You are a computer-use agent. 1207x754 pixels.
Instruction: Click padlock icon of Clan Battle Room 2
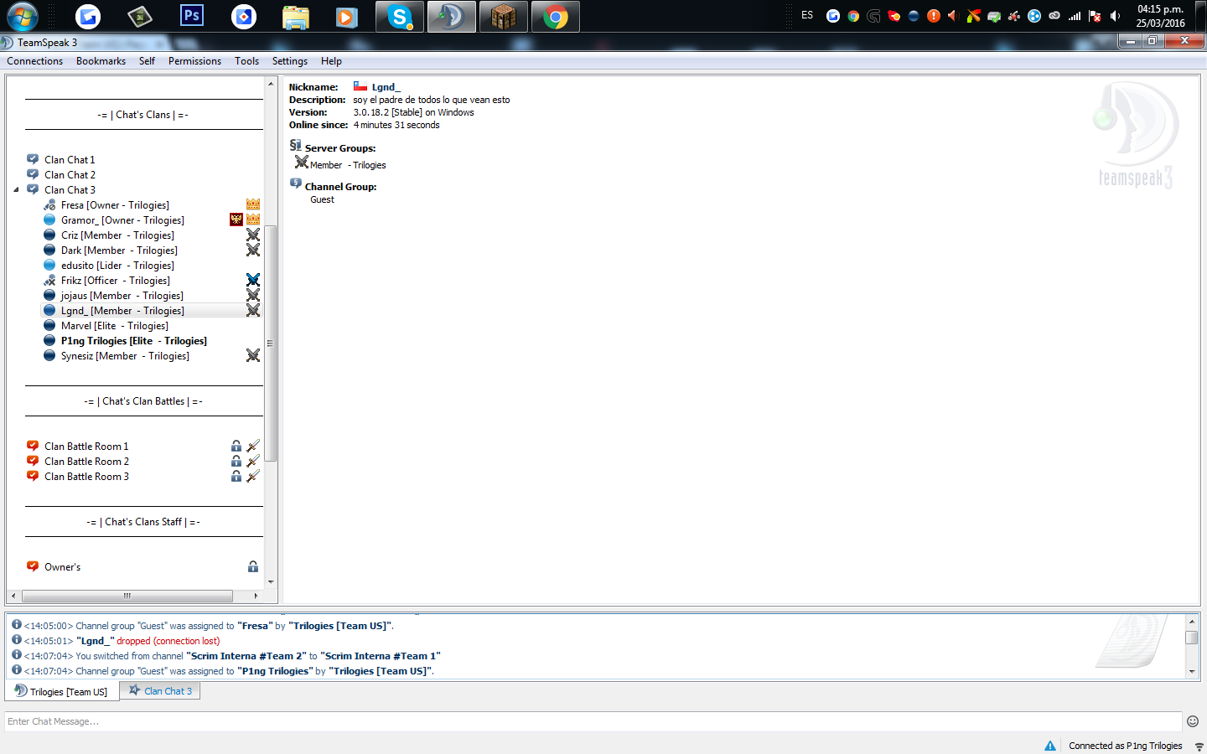tap(236, 462)
